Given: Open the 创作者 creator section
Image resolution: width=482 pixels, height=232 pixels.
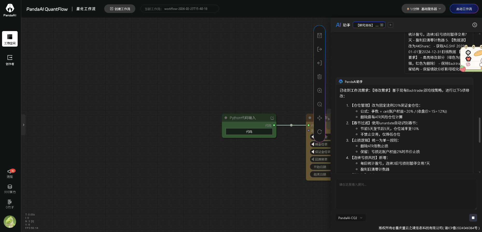Looking at the screenshot, I should (x=10, y=60).
